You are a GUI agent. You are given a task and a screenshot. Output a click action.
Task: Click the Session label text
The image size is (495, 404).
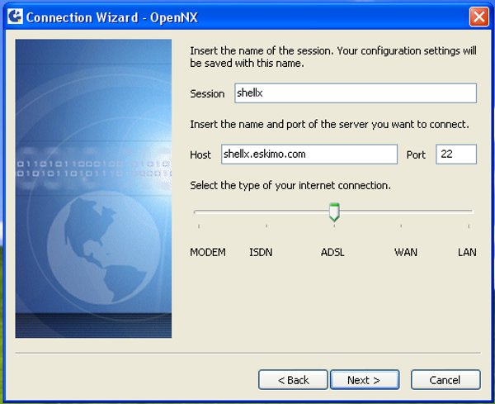pyautogui.click(x=207, y=94)
